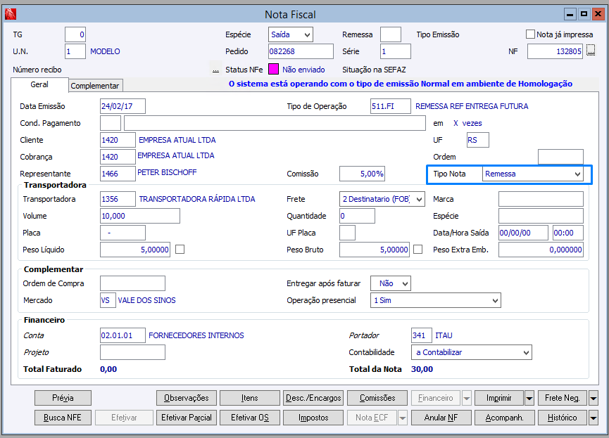Expand the Tipo Nota dropdown

click(577, 174)
